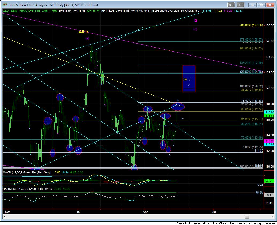Image resolution: width=277 pixels, height=225 pixels.
Task: Click the 'iii' wave label above the ellipse
Action: pyautogui.click(x=178, y=100)
